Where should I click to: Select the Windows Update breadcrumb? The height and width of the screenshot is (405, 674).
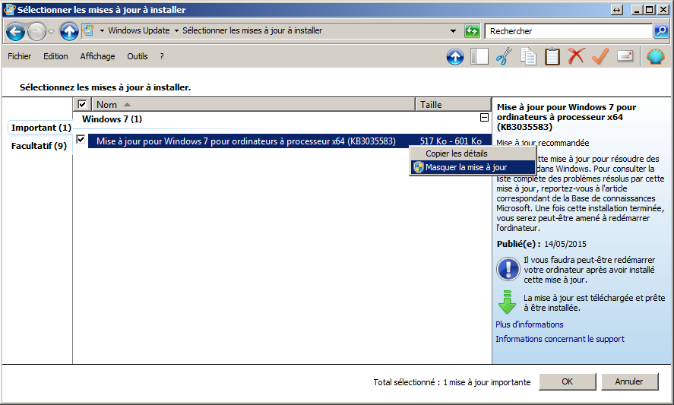139,30
